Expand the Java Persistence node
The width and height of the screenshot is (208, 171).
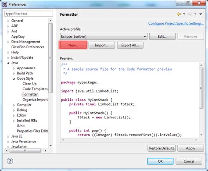click(x=8, y=142)
